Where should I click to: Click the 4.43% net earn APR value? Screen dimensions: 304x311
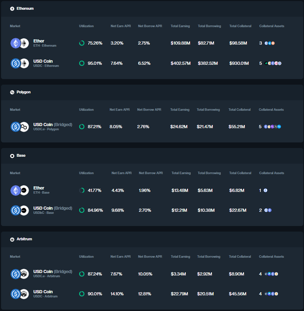(x=118, y=191)
